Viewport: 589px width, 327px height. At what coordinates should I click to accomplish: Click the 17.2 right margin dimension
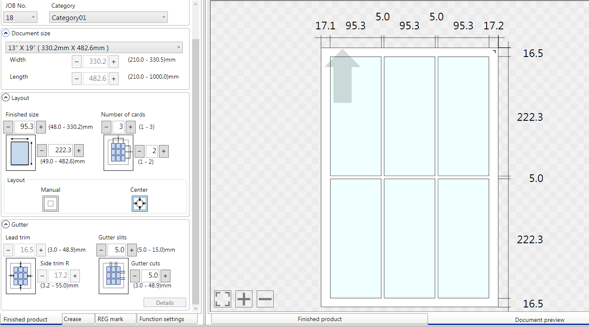click(x=493, y=26)
